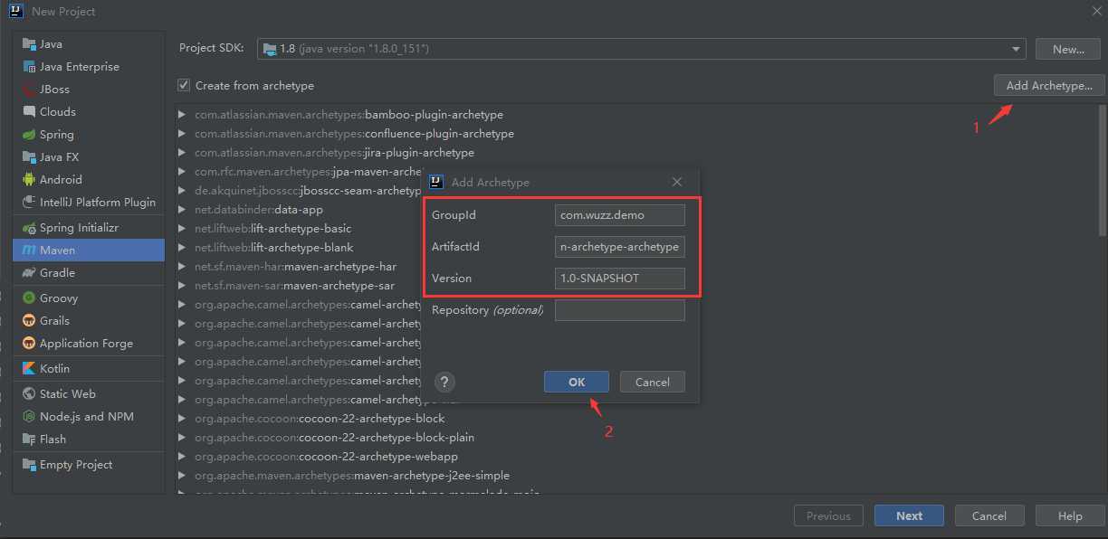Click Cancel in New Project wizard
This screenshot has height=539, width=1108.
coord(989,515)
